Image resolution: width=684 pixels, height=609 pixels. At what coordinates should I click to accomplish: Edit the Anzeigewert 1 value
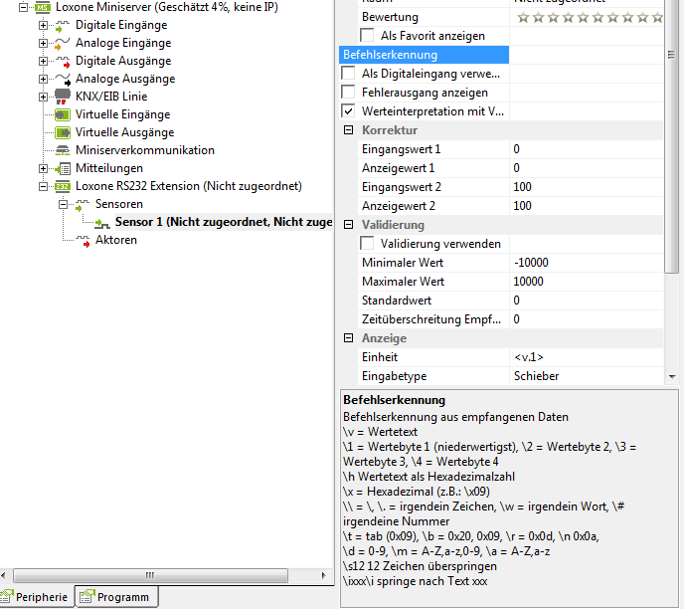(586, 168)
